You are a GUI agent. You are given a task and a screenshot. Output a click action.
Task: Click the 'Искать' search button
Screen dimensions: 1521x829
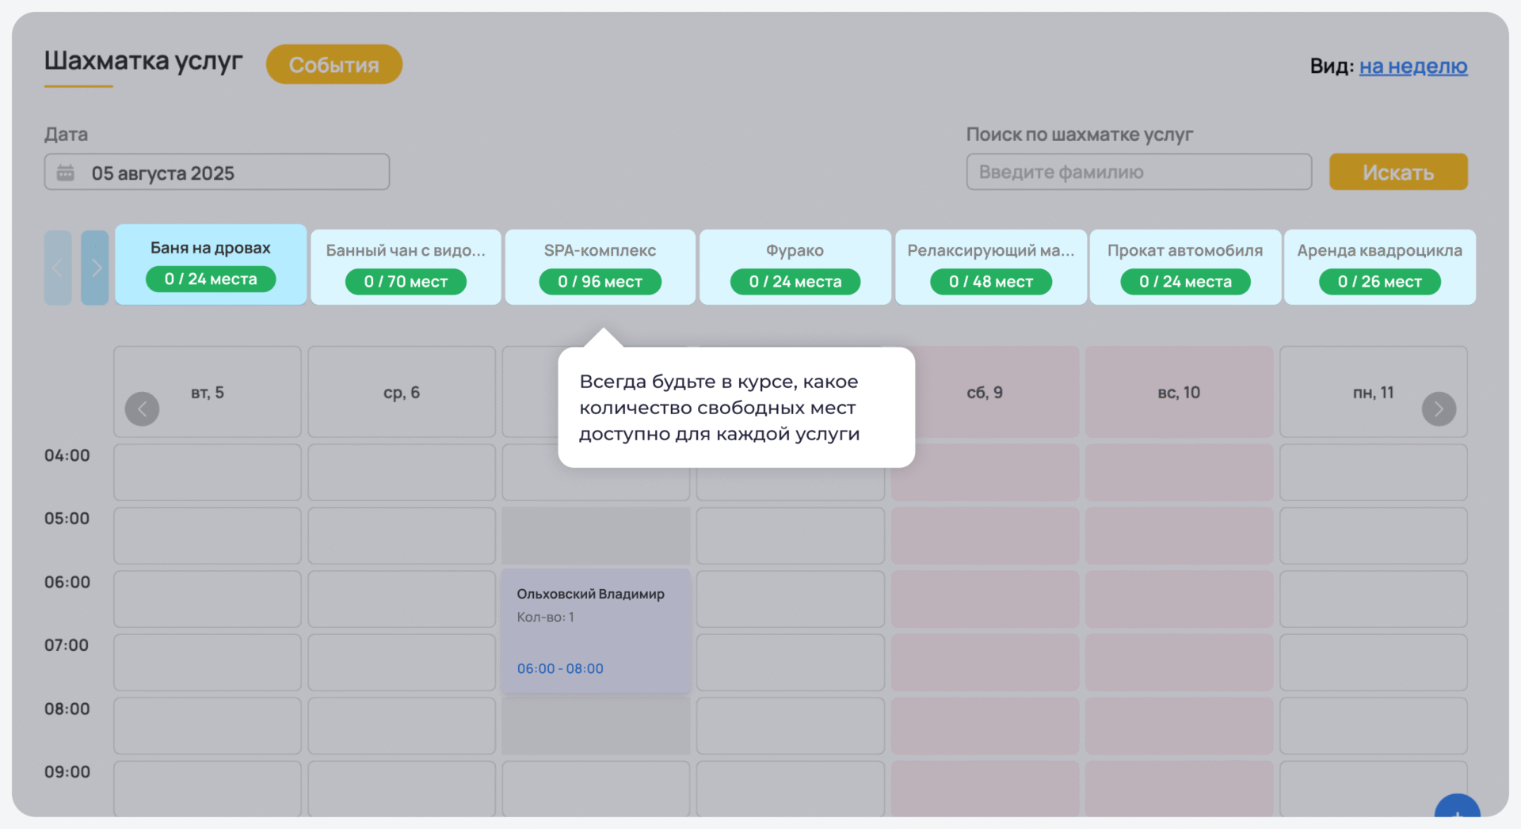(x=1398, y=173)
